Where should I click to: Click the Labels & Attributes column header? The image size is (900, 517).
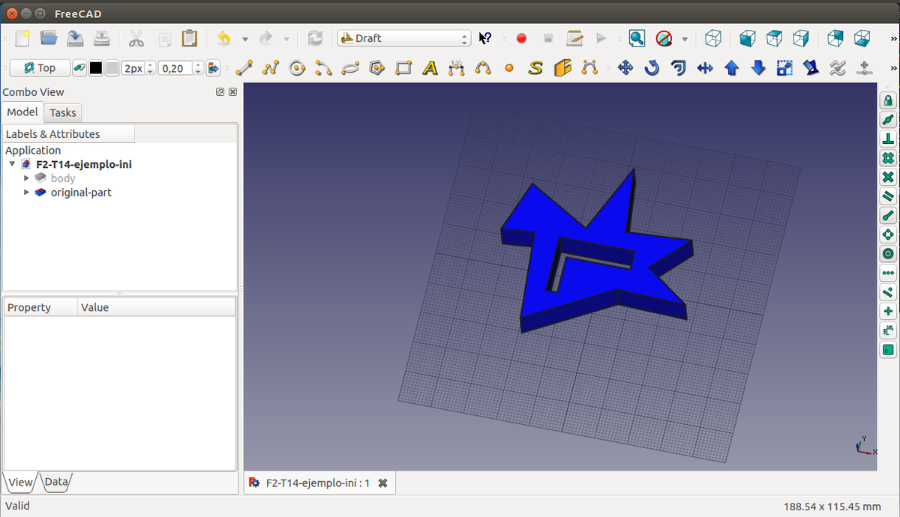tap(69, 134)
